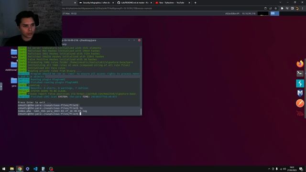The width and height of the screenshot is (306, 172).
Task: Close the Security Infographics tab
Action: click(x=113, y=3)
